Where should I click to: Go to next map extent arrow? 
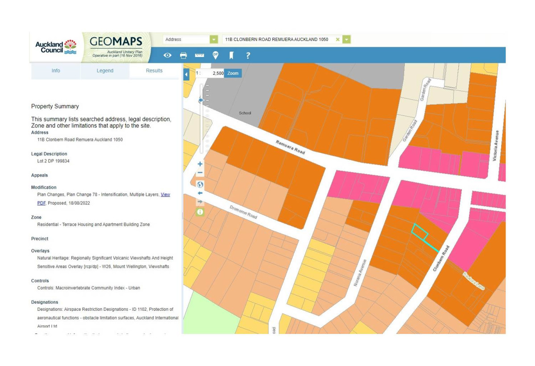200,202
